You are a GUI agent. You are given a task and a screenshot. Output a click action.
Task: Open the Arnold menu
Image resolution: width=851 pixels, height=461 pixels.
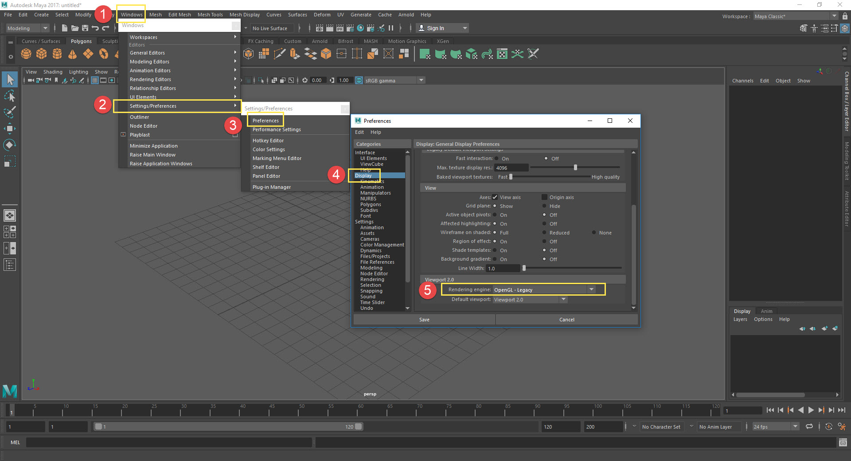click(x=406, y=15)
